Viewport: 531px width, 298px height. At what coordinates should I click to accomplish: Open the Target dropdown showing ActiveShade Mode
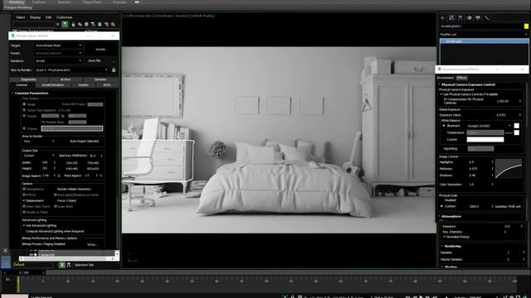point(58,46)
